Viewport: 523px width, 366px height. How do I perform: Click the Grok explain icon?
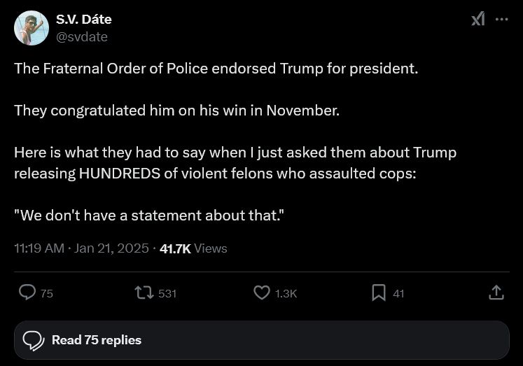pos(477,19)
